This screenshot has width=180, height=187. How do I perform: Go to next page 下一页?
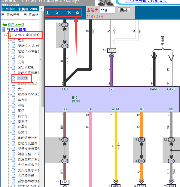[x=73, y=13]
